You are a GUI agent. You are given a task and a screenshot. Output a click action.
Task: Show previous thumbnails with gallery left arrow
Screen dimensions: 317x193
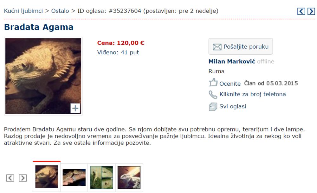pyautogui.click(x=10, y=178)
